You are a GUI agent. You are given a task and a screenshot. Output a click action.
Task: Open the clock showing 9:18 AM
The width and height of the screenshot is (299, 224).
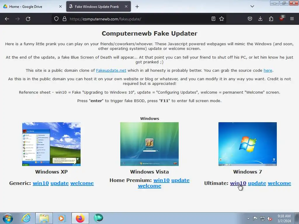coord(284,218)
